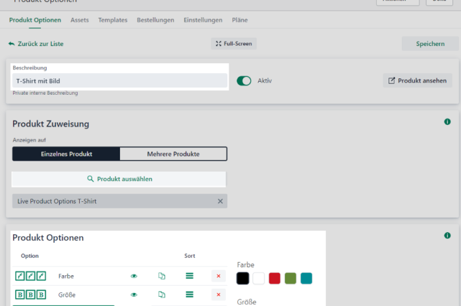The height and width of the screenshot is (306, 461).
Task: Toggle the Aktiv switch
Action: [x=244, y=81]
